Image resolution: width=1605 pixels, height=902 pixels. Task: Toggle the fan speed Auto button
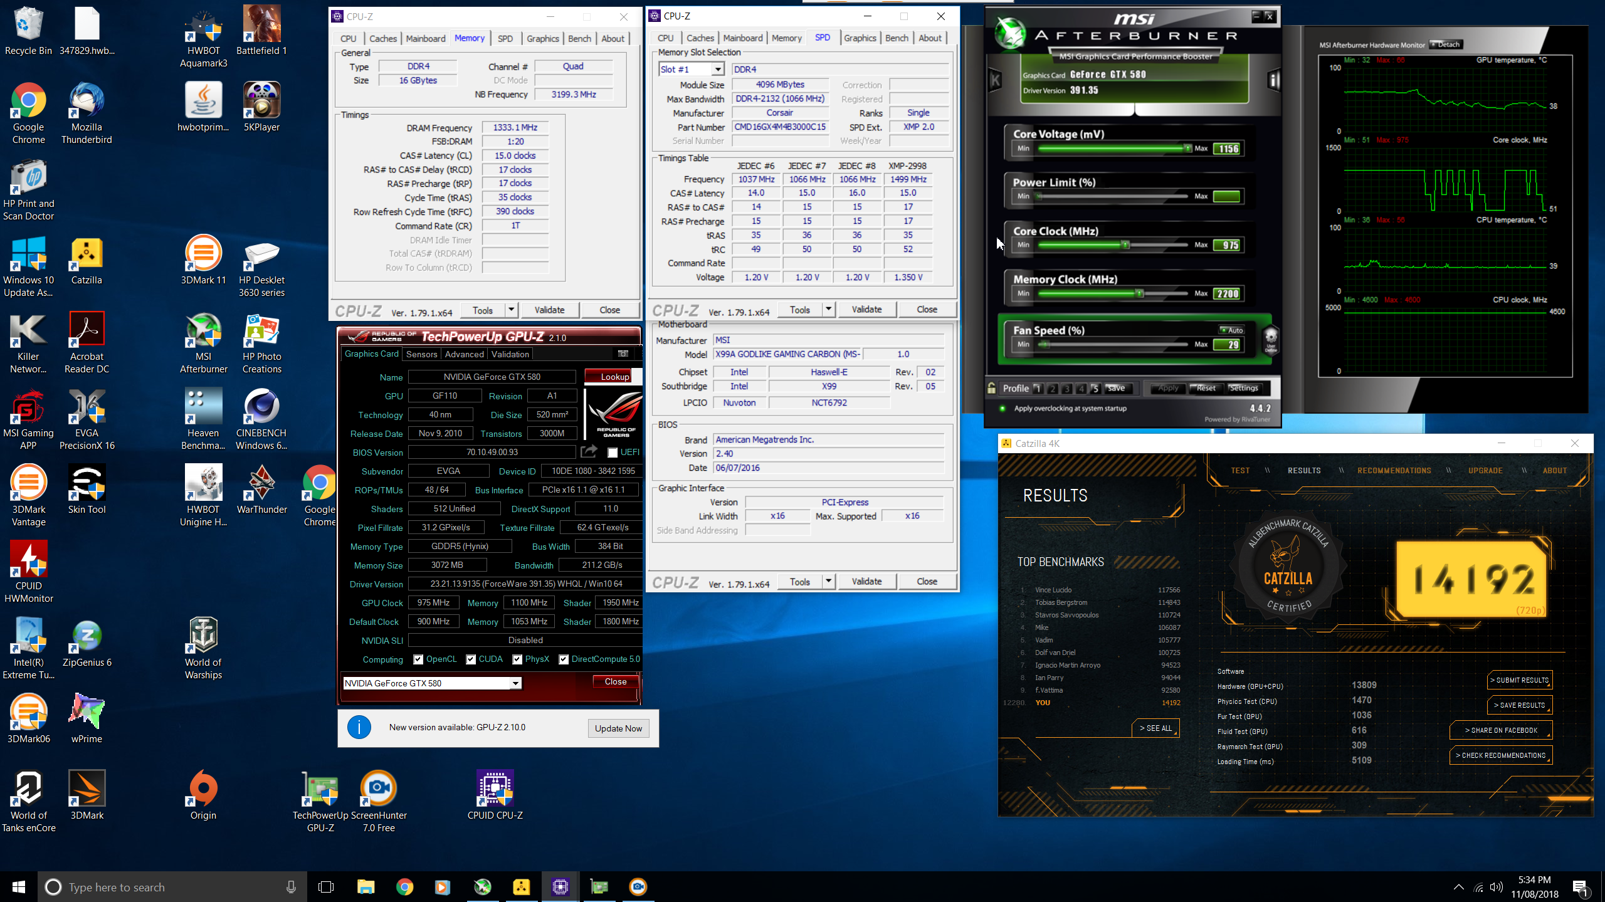coord(1232,330)
